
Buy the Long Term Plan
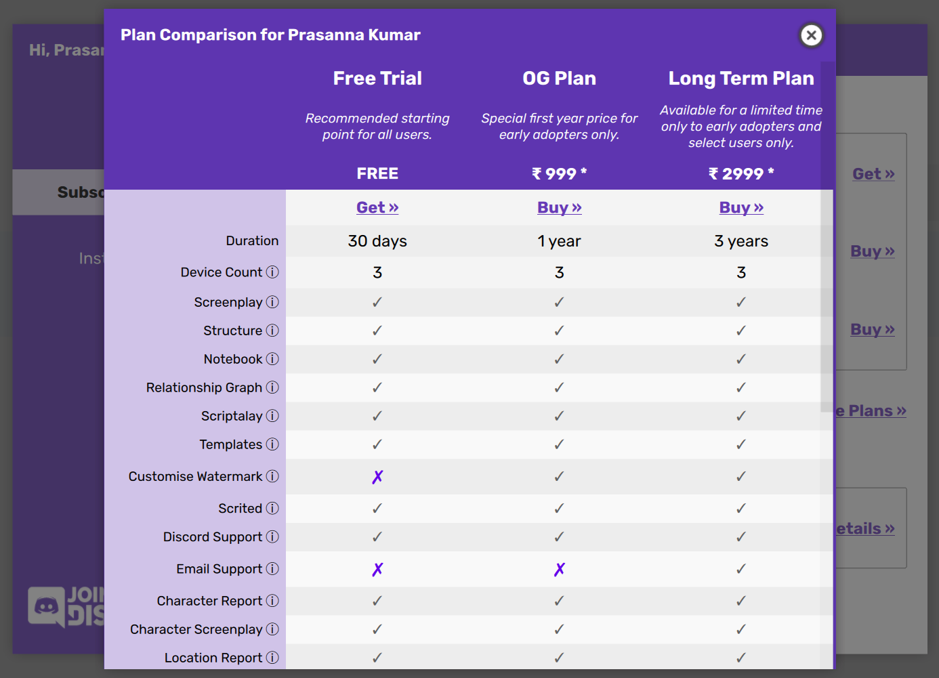[741, 208]
